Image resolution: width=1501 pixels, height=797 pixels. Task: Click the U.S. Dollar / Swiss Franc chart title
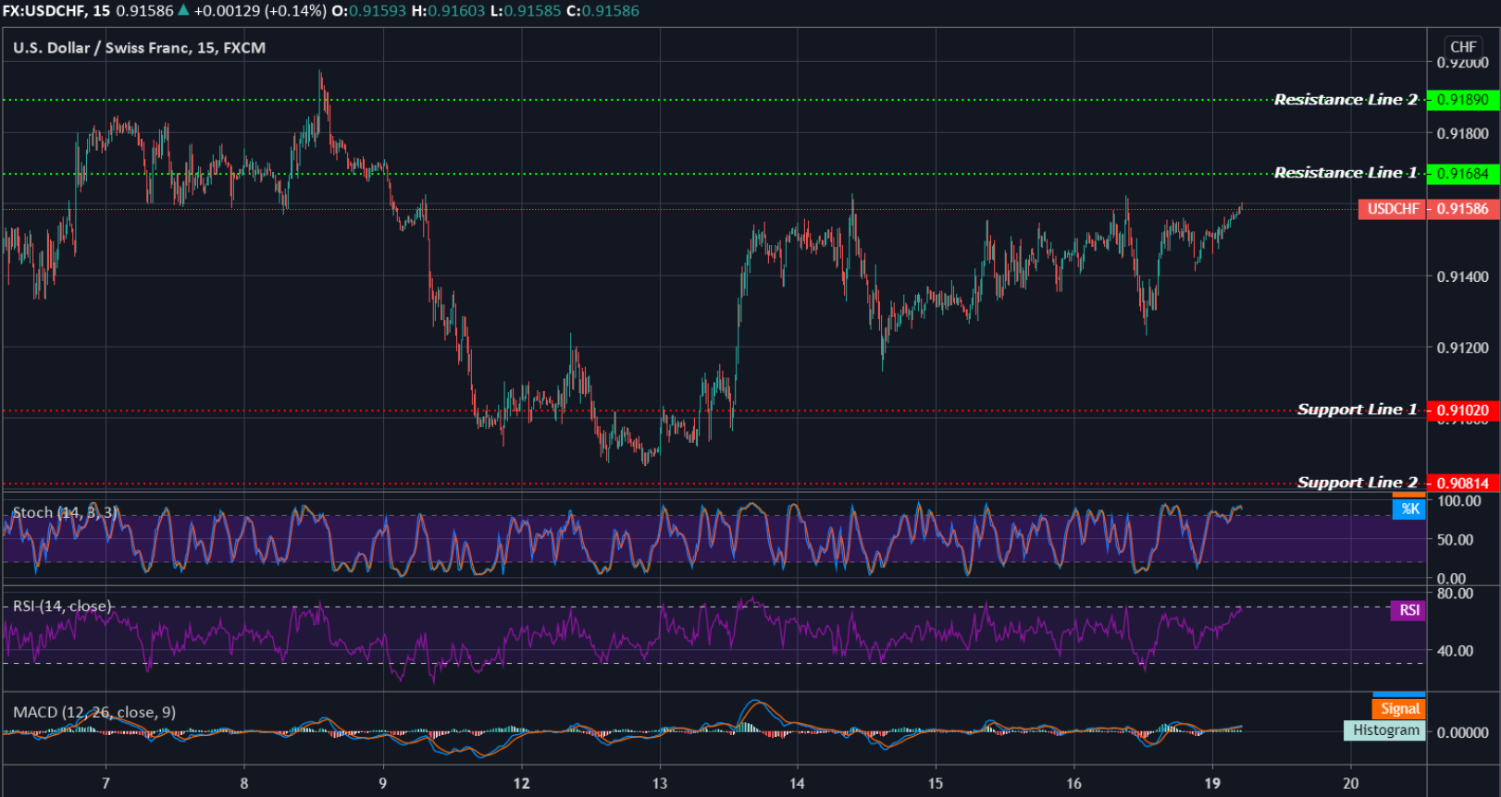[139, 47]
